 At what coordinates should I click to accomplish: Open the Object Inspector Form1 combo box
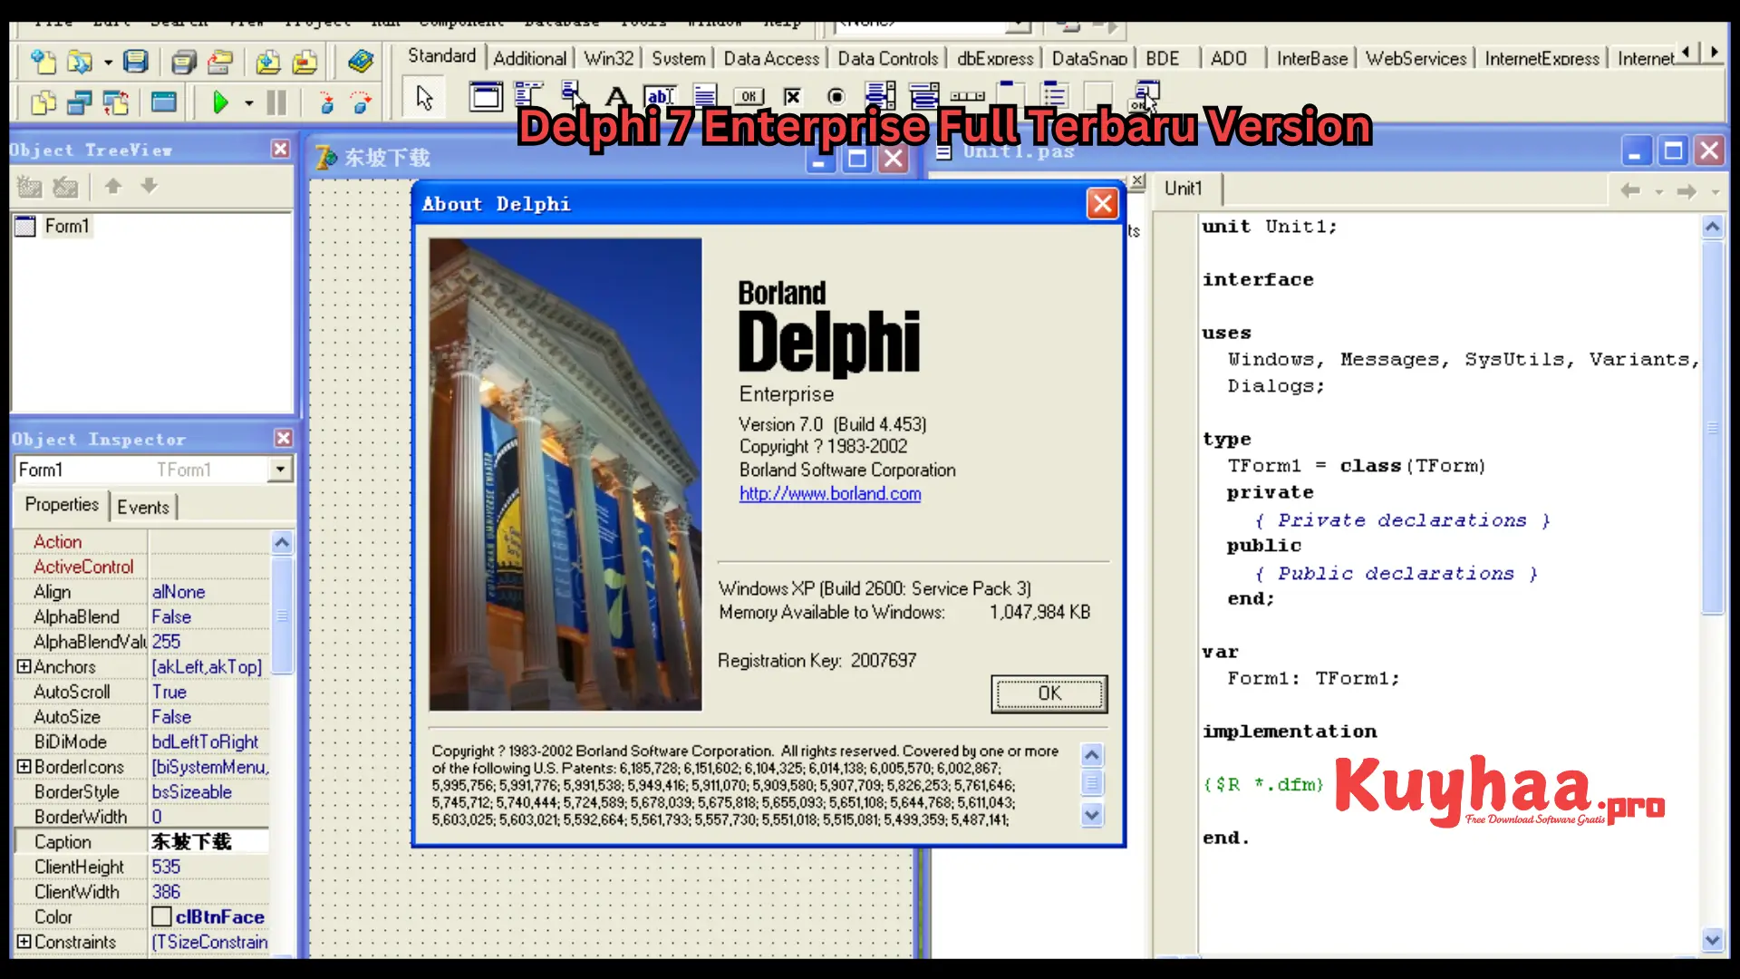point(281,470)
